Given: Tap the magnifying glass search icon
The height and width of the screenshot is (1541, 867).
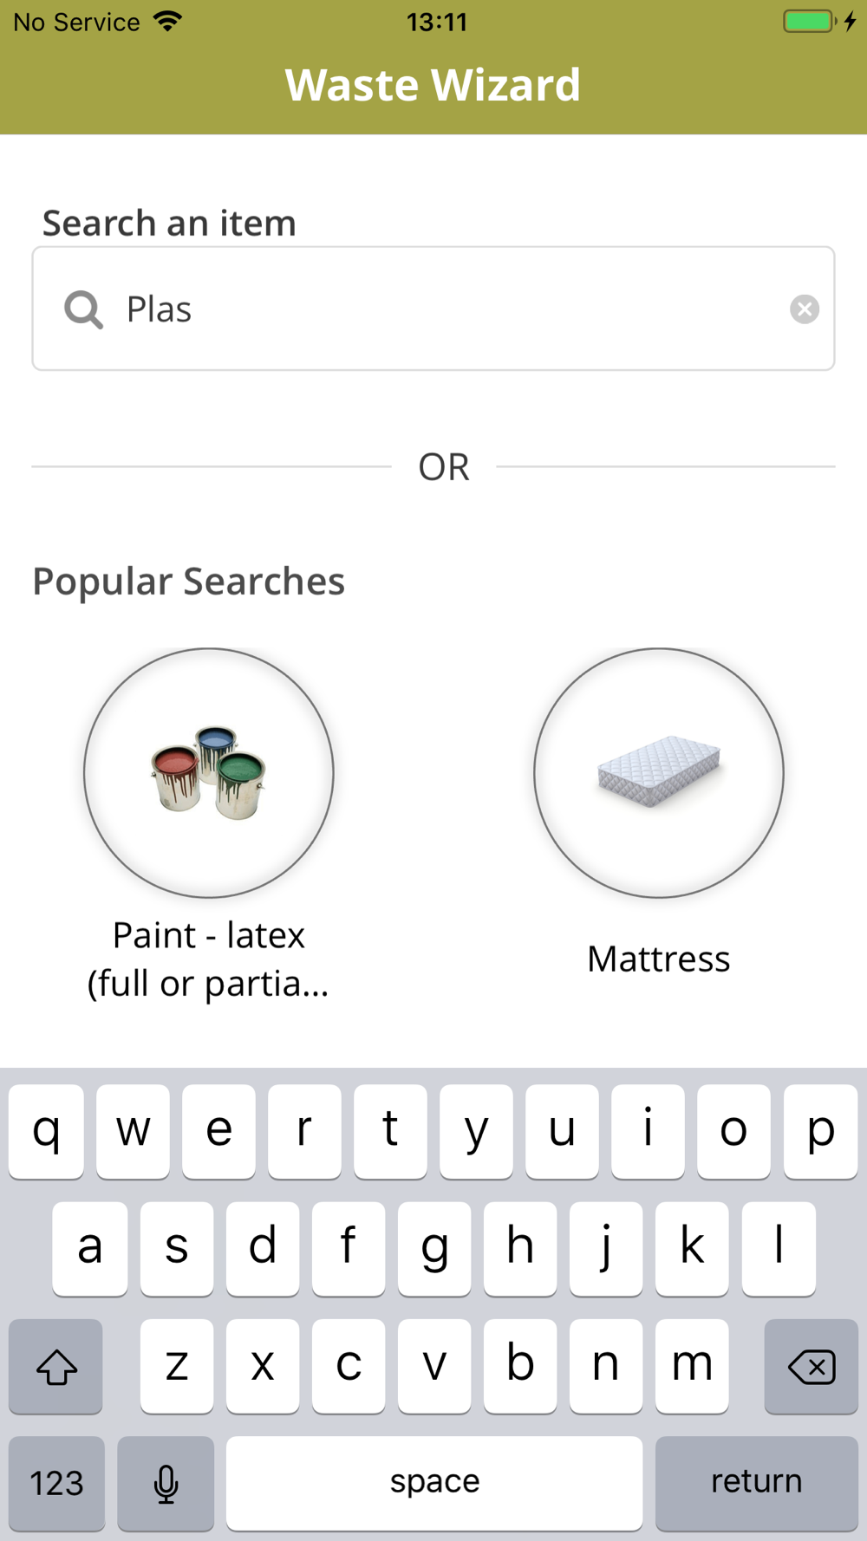Looking at the screenshot, I should (84, 309).
